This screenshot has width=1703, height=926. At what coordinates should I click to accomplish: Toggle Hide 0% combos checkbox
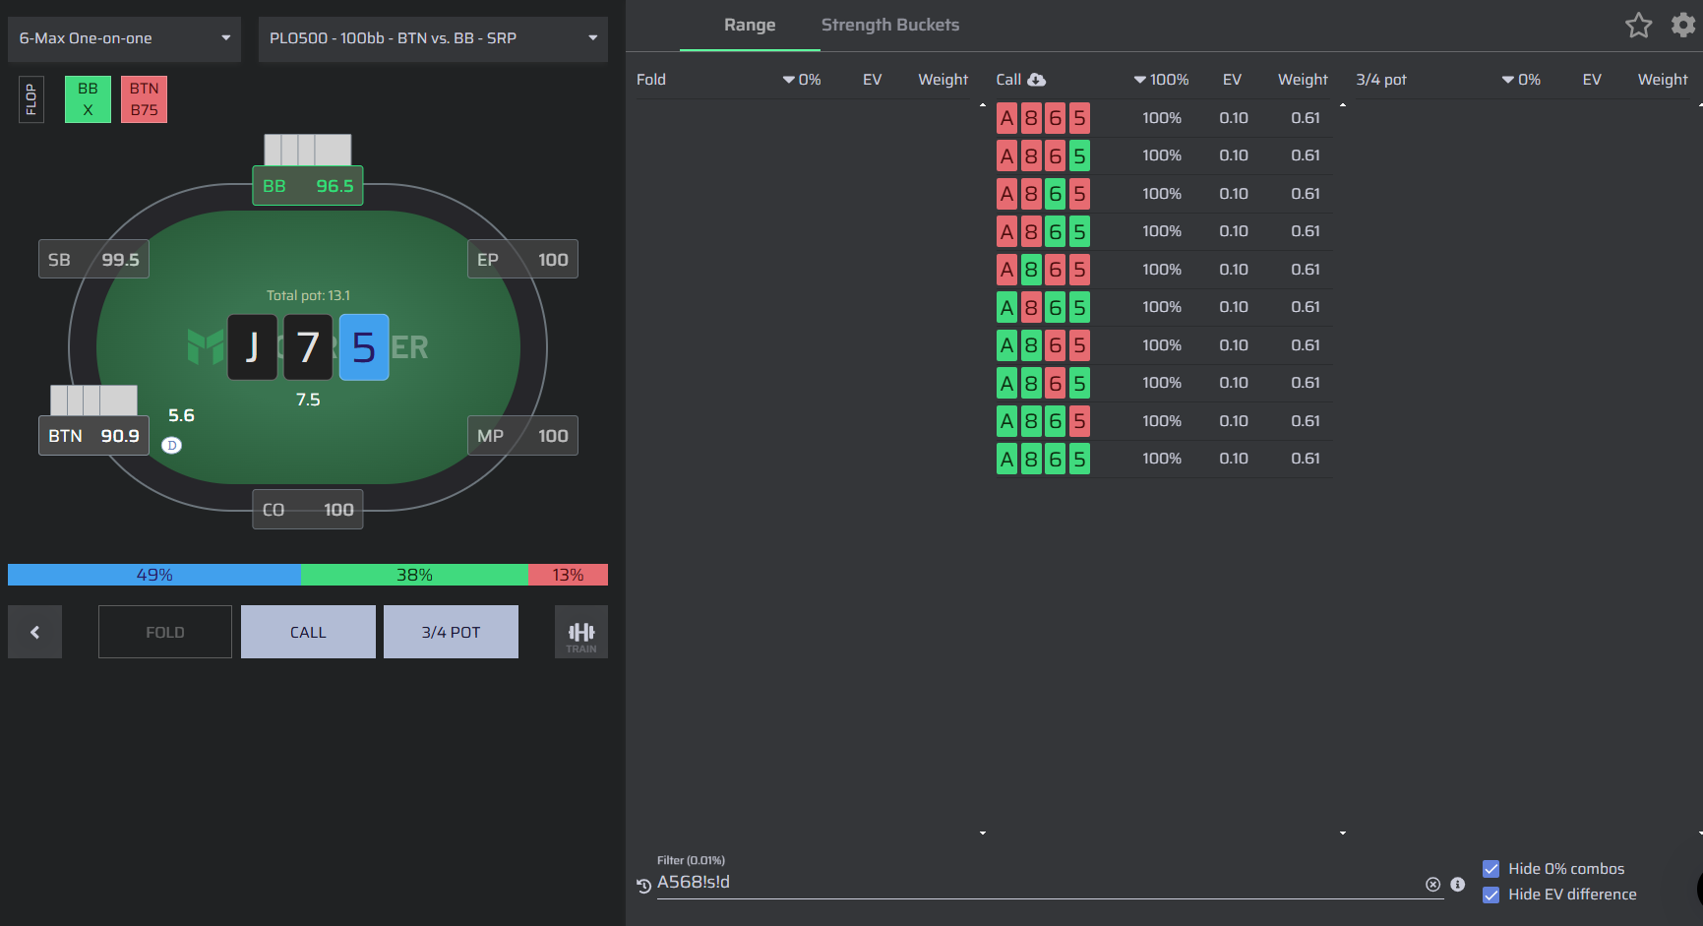point(1490,869)
